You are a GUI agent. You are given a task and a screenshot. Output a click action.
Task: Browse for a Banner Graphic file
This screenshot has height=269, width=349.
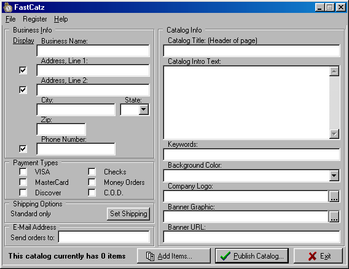[334, 217]
